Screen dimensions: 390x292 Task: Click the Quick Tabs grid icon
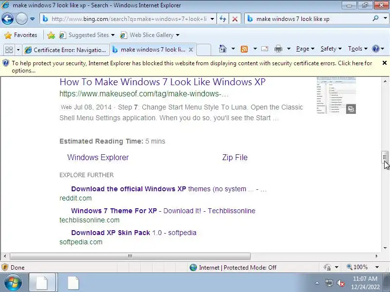pyautogui.click(x=9, y=50)
